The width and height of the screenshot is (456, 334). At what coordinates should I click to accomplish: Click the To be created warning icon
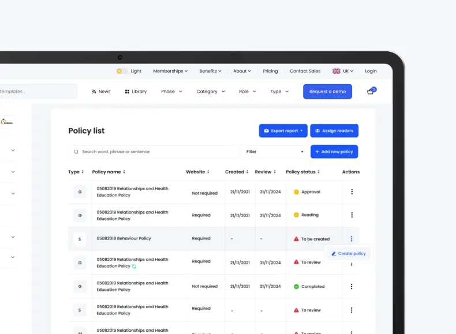pyautogui.click(x=296, y=239)
